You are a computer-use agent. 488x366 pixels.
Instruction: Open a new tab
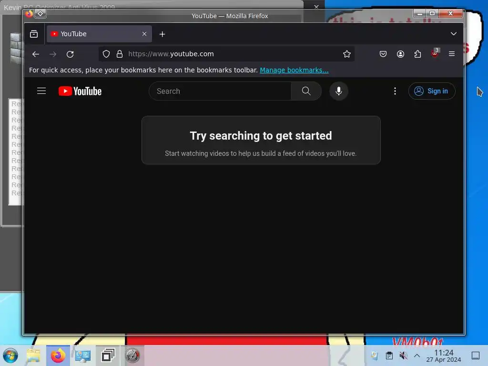point(162,34)
